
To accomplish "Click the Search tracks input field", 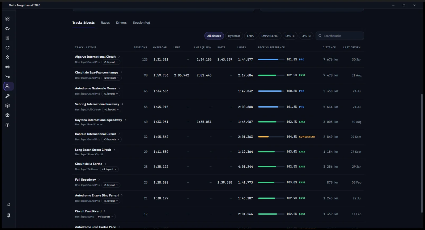I will pyautogui.click(x=340, y=36).
